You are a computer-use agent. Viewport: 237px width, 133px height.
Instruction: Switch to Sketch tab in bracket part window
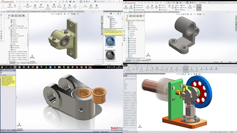(x=131, y=12)
